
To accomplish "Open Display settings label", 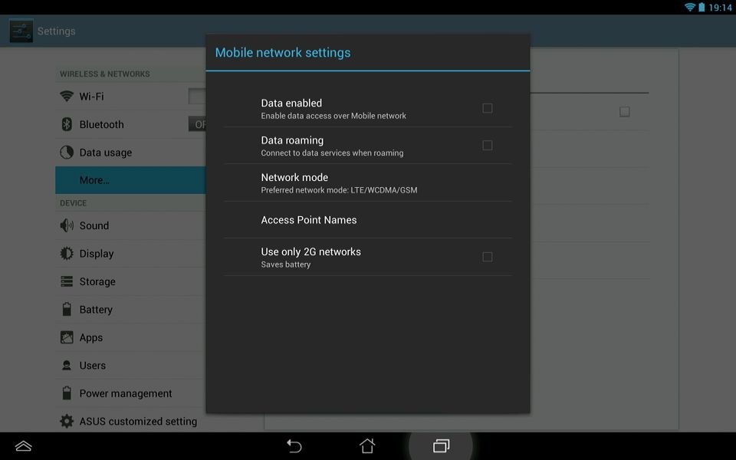I will click(x=97, y=254).
